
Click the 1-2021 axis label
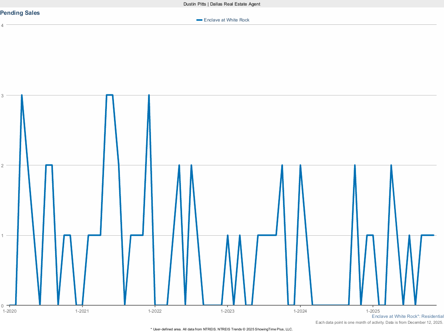[x=82, y=311]
